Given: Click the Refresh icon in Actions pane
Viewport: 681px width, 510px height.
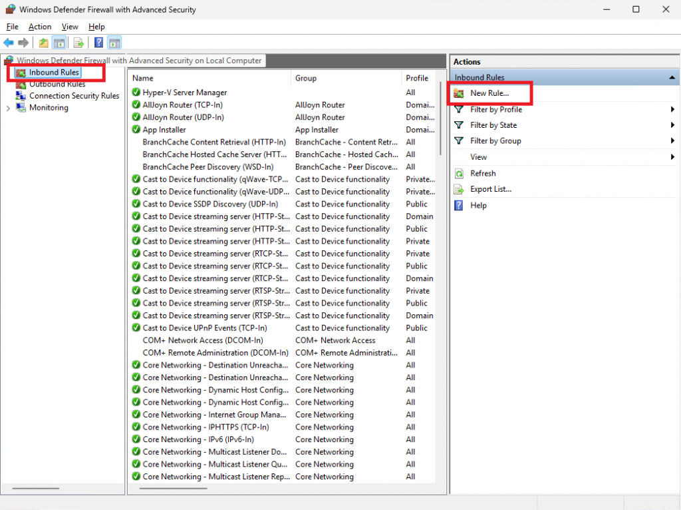Looking at the screenshot, I should pos(459,174).
